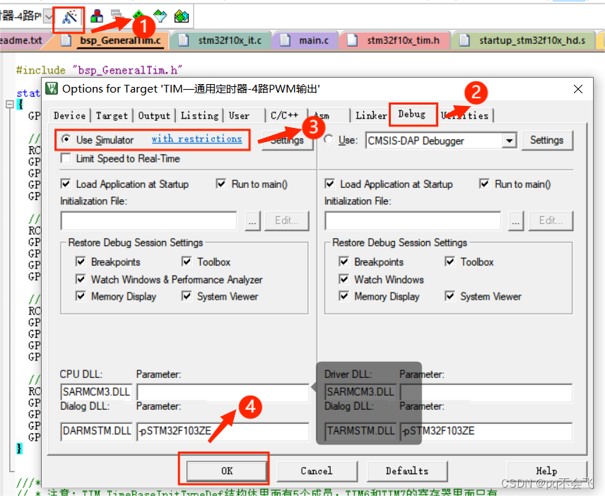
Task: Click the green diamond Manage Run-Time Environment icon
Action: tap(138, 16)
